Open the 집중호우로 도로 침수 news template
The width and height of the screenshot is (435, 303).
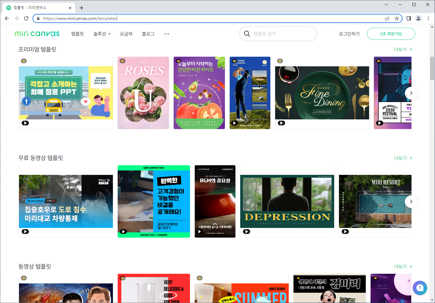66,201
